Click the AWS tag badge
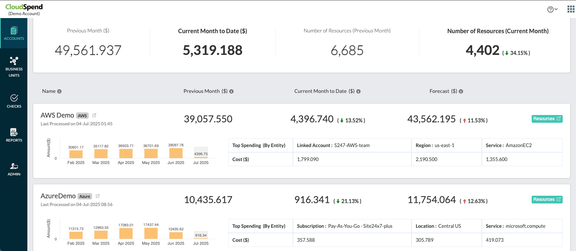The image size is (576, 251). (82, 116)
